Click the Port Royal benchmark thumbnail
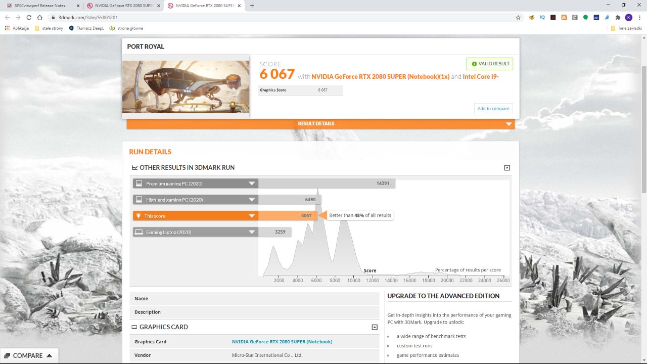The height and width of the screenshot is (364, 647). pyautogui.click(x=186, y=87)
